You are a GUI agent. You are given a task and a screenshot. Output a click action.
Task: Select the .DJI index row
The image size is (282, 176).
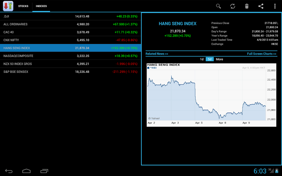click(x=70, y=16)
